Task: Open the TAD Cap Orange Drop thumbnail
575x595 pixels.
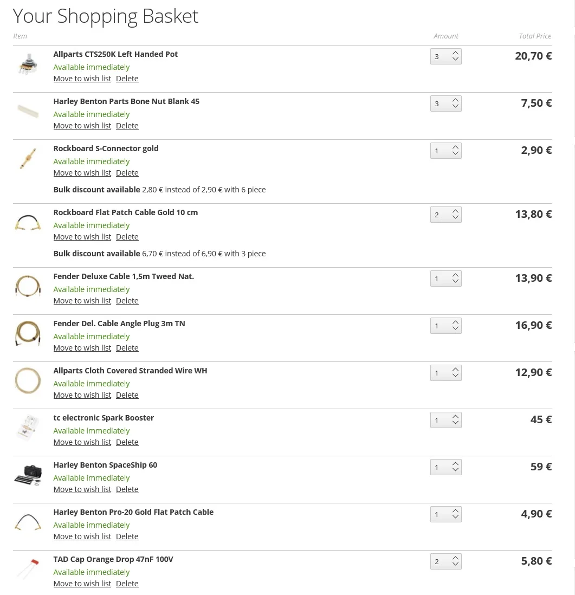Action: pos(28,569)
